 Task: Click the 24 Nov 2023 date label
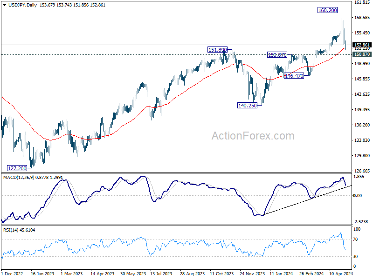(252, 273)
